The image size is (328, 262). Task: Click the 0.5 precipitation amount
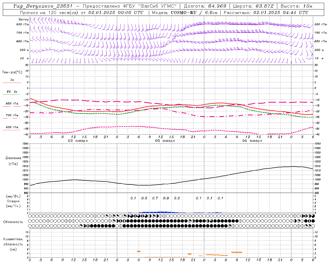[144, 198]
